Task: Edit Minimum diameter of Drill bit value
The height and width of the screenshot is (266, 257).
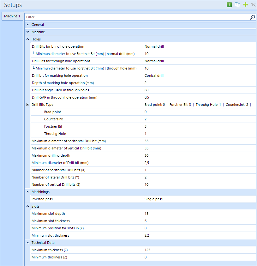Action: 200,163
